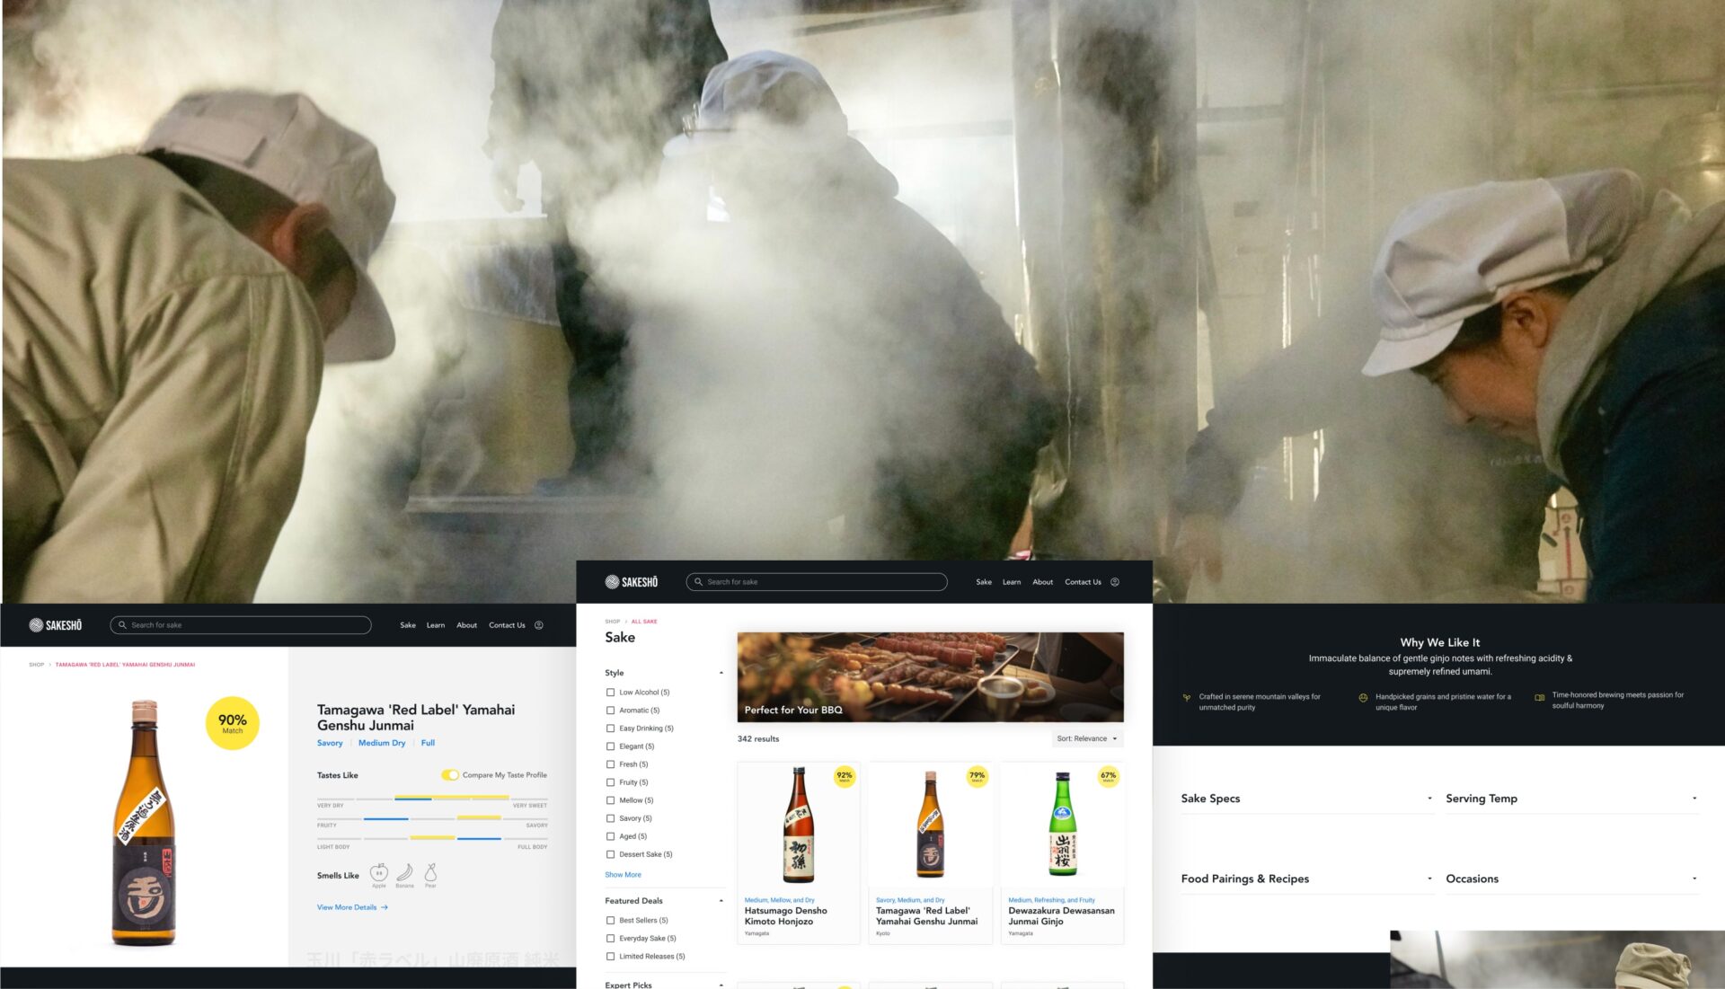Open the Sort by Relevance dropdown

tap(1085, 737)
